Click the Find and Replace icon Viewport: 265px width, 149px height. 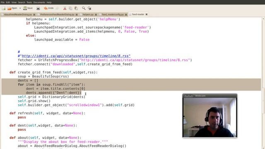click(x=89, y=8)
